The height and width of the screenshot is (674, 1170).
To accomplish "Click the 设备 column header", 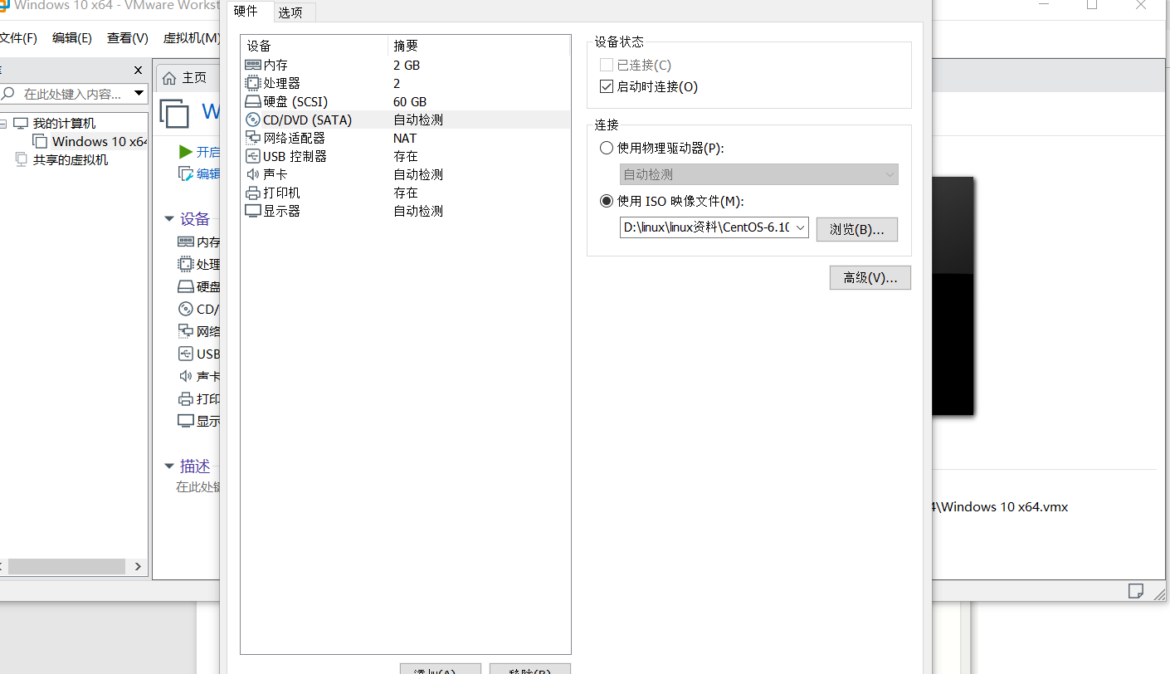I will pos(314,46).
